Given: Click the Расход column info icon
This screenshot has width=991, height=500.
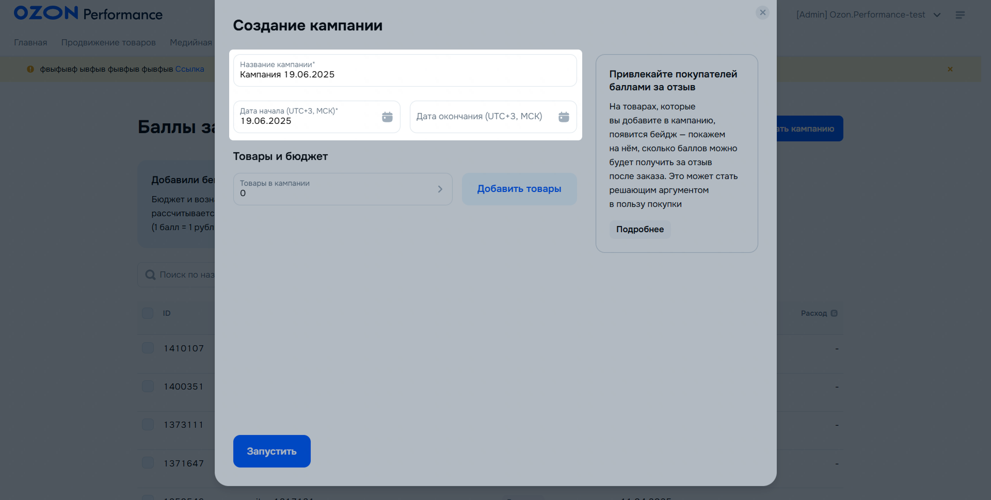Looking at the screenshot, I should point(834,313).
